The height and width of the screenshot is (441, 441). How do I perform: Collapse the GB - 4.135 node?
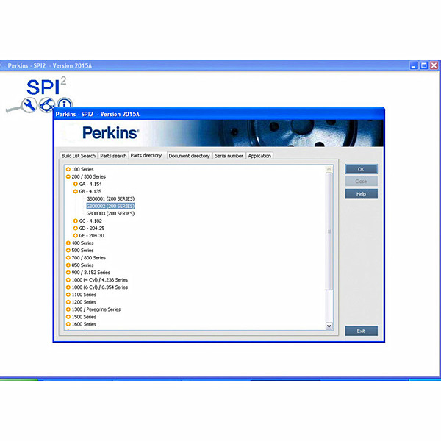pyautogui.click(x=75, y=191)
